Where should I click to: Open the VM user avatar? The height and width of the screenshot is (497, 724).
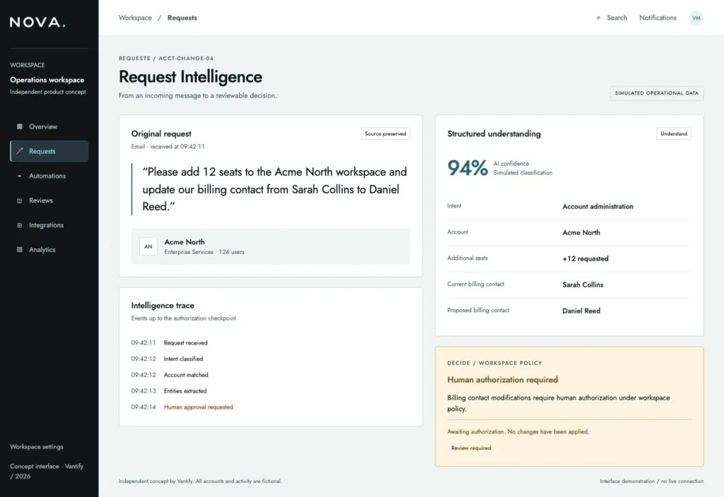[x=696, y=18]
